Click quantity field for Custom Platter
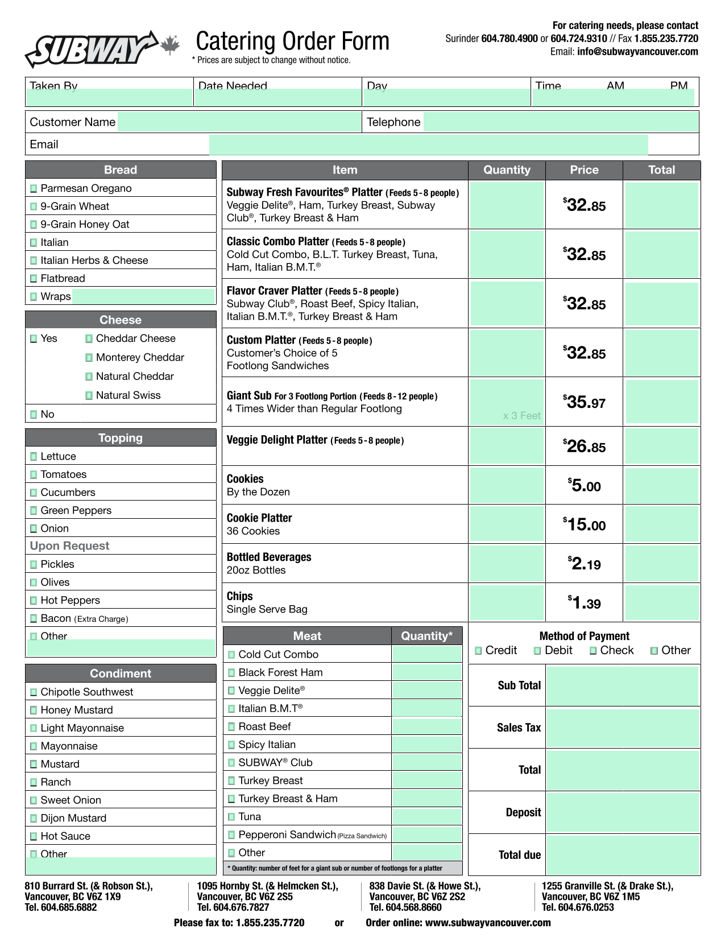Image resolution: width=725 pixels, height=938 pixels. [x=507, y=353]
